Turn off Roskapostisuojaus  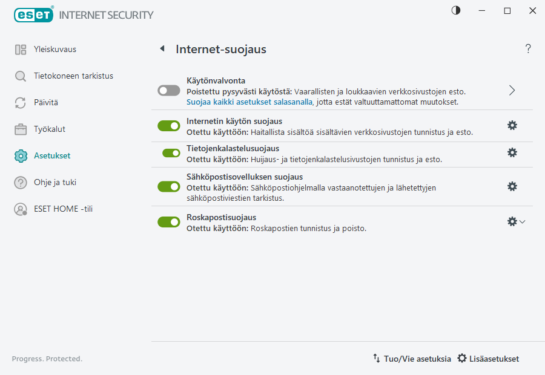coord(169,221)
